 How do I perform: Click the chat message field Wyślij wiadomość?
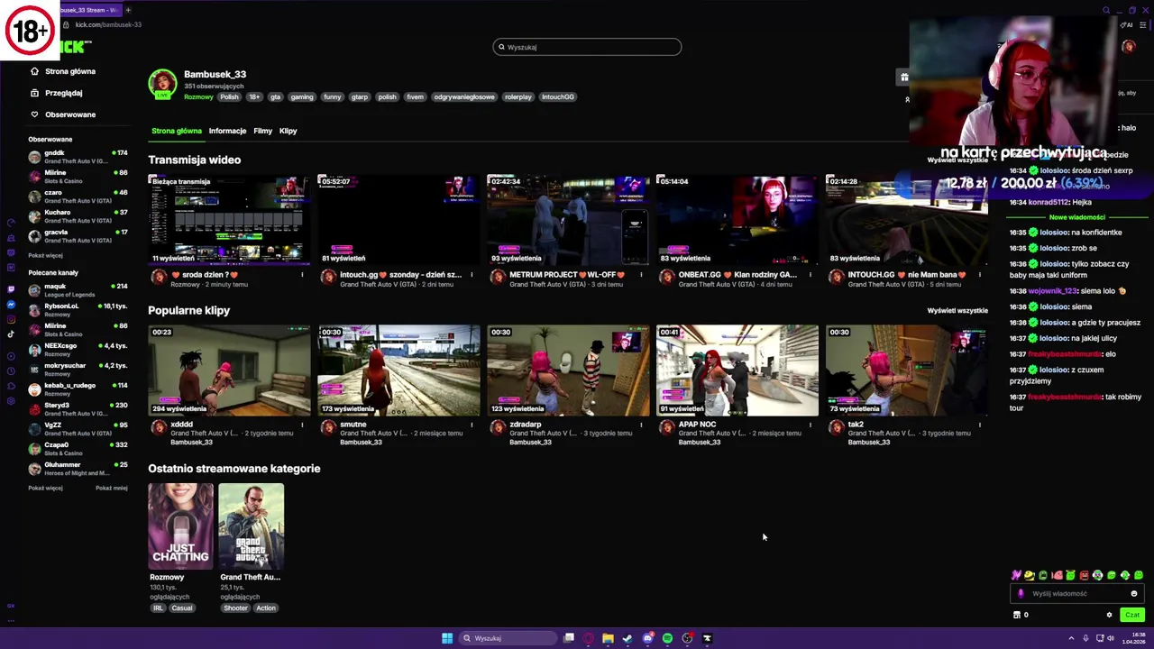tap(1076, 594)
